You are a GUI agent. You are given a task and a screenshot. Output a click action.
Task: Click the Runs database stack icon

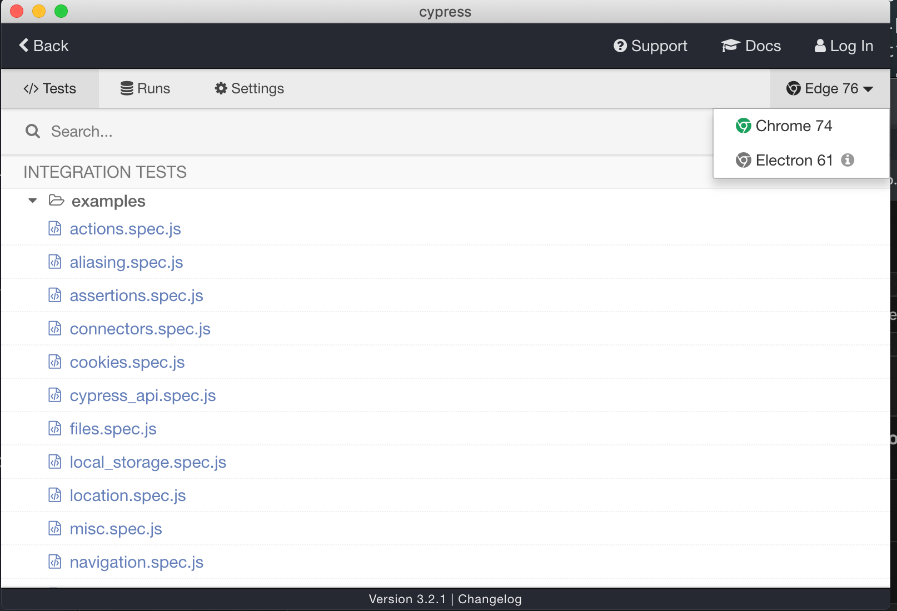pos(127,88)
